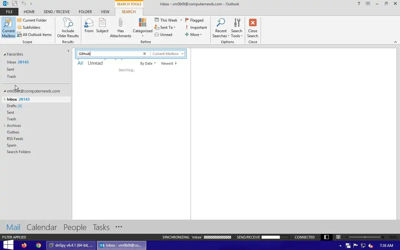Toggle the Flagged filter
The height and width of the screenshot is (250, 400).
pyautogui.click(x=194, y=20)
